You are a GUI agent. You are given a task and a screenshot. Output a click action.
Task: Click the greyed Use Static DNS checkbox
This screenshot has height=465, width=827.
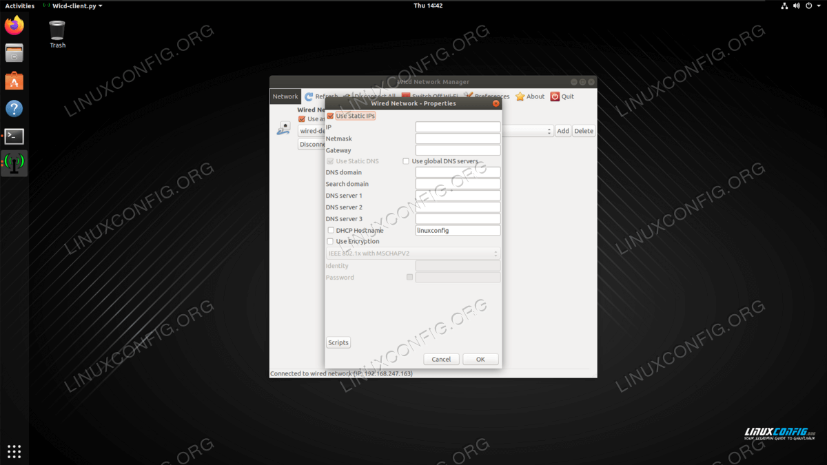coord(331,161)
